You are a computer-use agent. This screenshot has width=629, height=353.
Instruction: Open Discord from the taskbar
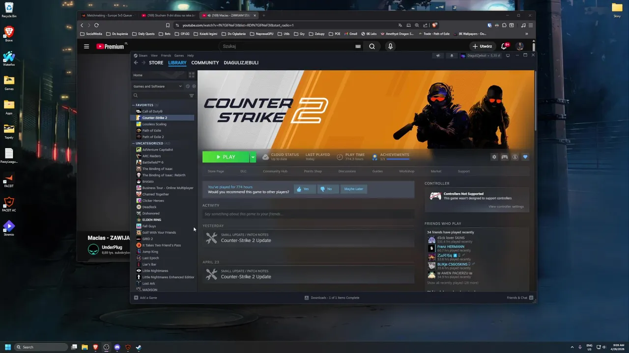[117, 347]
